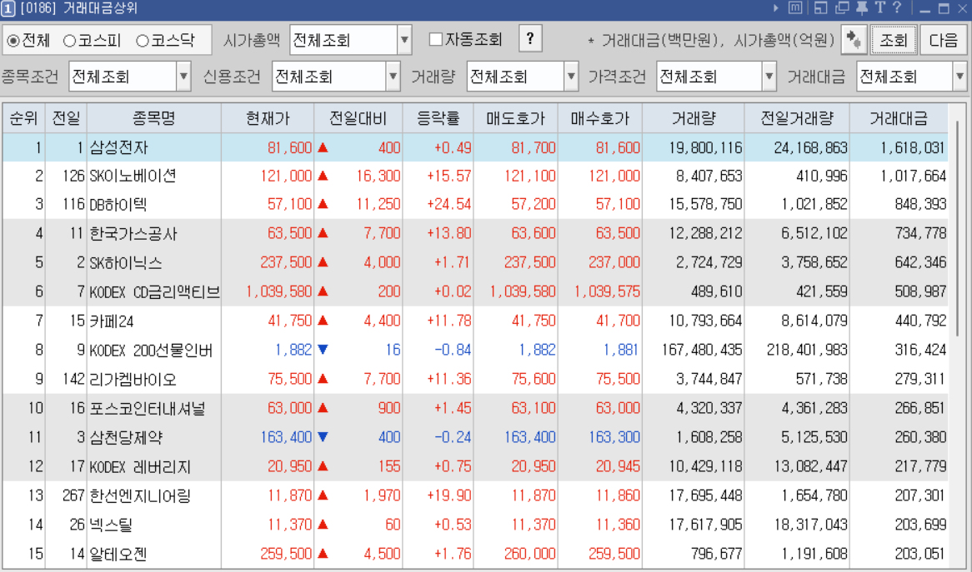The height and width of the screenshot is (572, 972).
Task: Select the 삼성전자 stock name
Action: [119, 147]
